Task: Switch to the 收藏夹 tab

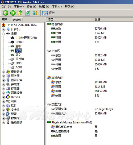Action: [17, 20]
